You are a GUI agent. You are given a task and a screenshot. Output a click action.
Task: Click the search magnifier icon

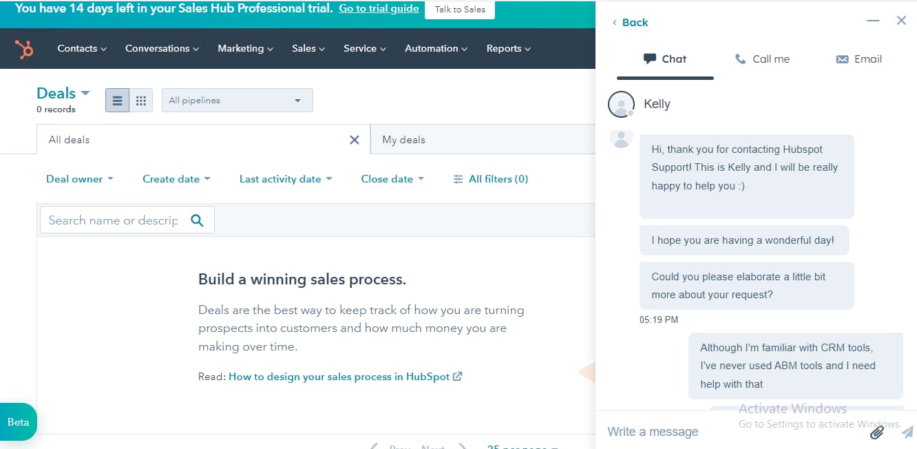[197, 220]
